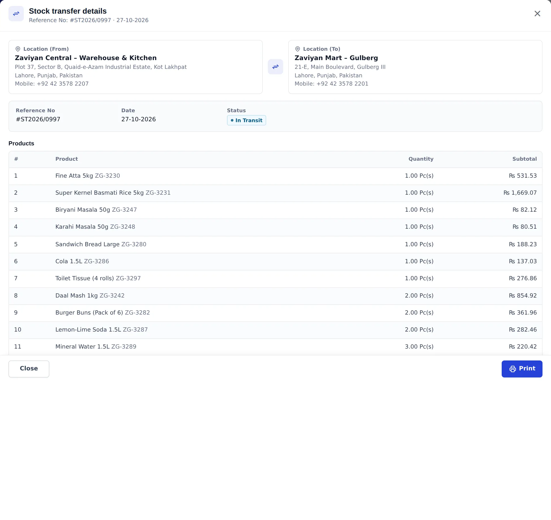Image resolution: width=551 pixels, height=520 pixels.
Task: Click the Plot 37, Sector B address line
Action: click(101, 67)
